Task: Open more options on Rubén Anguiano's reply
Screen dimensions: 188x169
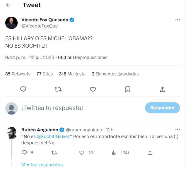Action: pyautogui.click(x=178, y=130)
